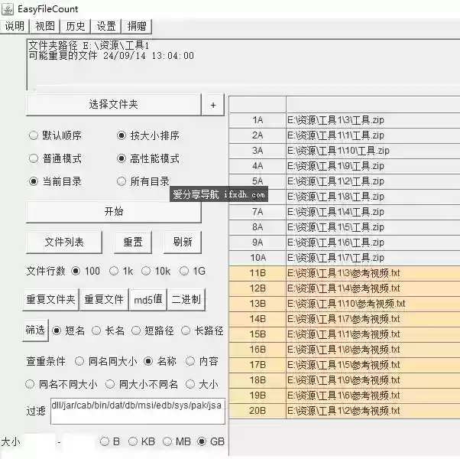This screenshot has height=459, width=460.
Task: Click the 选择文件夹 button
Action: point(114,105)
